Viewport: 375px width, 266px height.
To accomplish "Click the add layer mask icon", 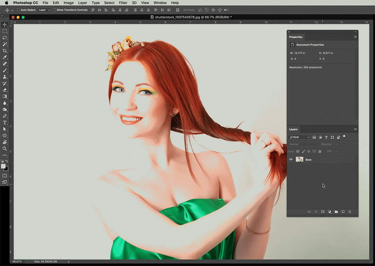I will (323, 212).
